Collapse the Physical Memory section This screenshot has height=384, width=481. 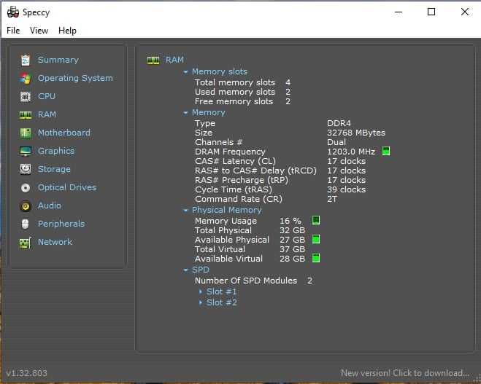[x=185, y=211]
